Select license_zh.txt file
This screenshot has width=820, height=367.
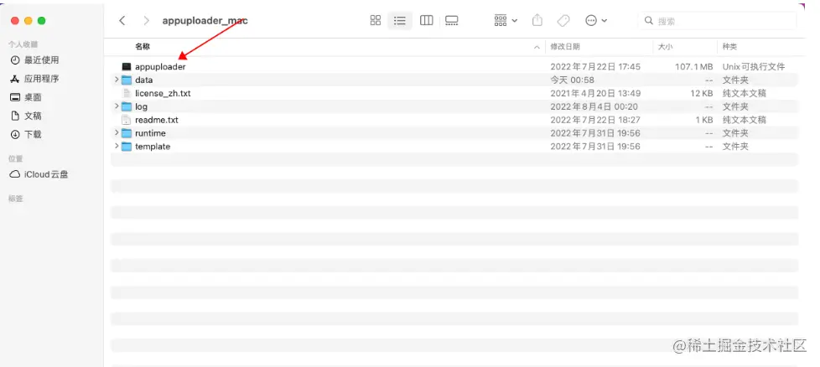point(163,93)
